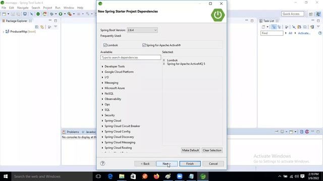Click the Next button

[167, 164]
